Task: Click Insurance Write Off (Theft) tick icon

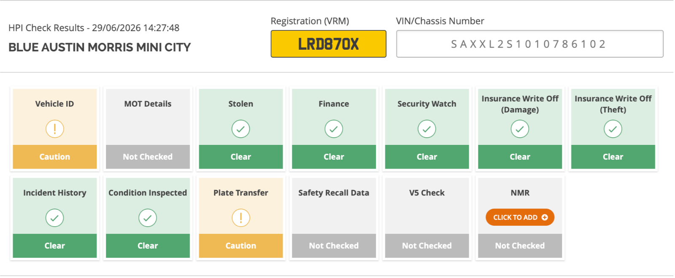Action: pos(613,129)
